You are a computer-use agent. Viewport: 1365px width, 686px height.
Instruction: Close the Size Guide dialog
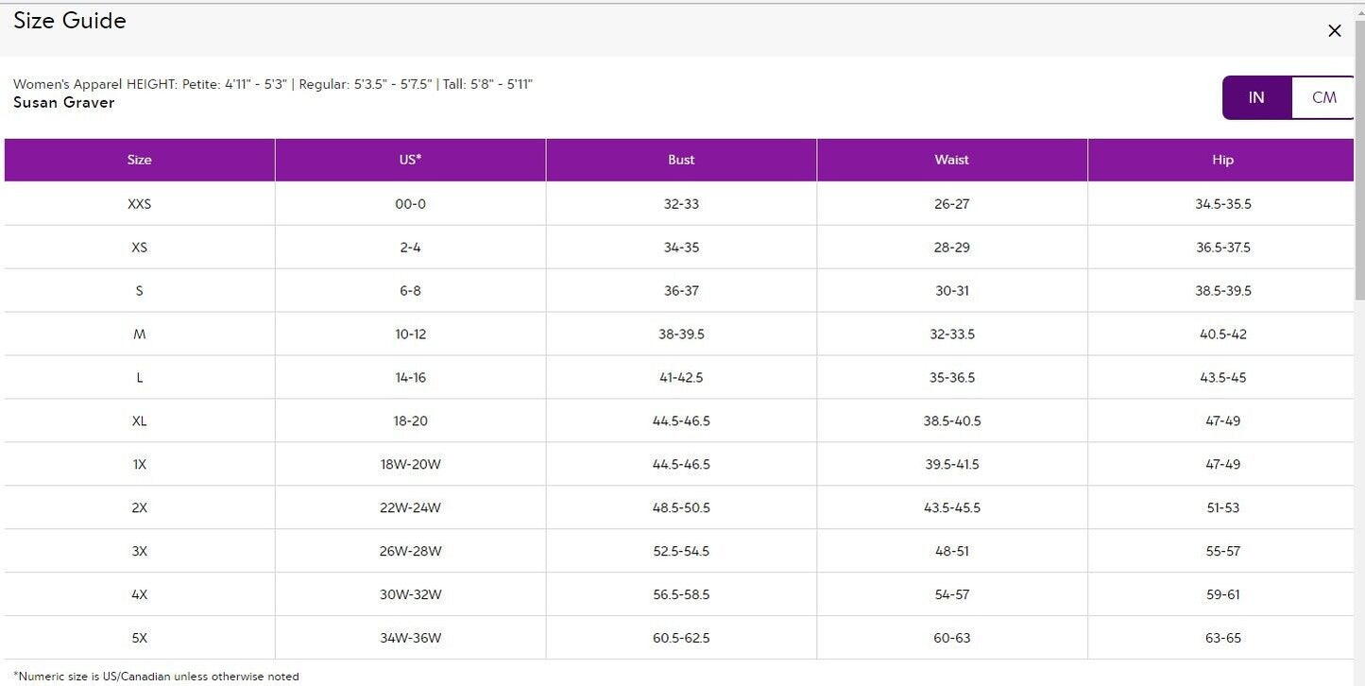[1334, 31]
